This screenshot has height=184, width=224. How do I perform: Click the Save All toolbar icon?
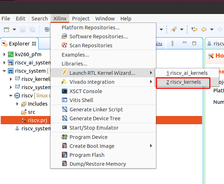(x=32, y=29)
